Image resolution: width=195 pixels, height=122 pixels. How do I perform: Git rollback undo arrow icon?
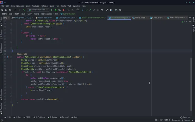point(102,10)
